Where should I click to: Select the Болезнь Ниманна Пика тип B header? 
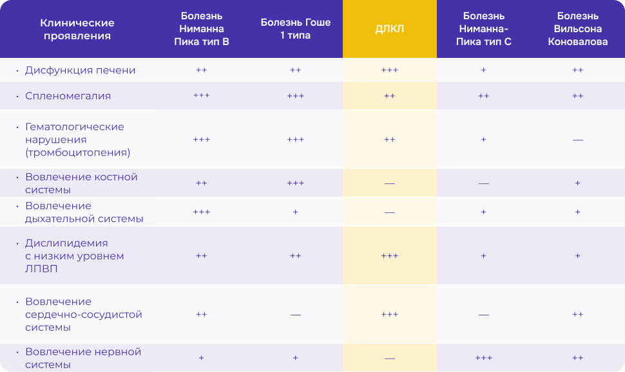(201, 29)
